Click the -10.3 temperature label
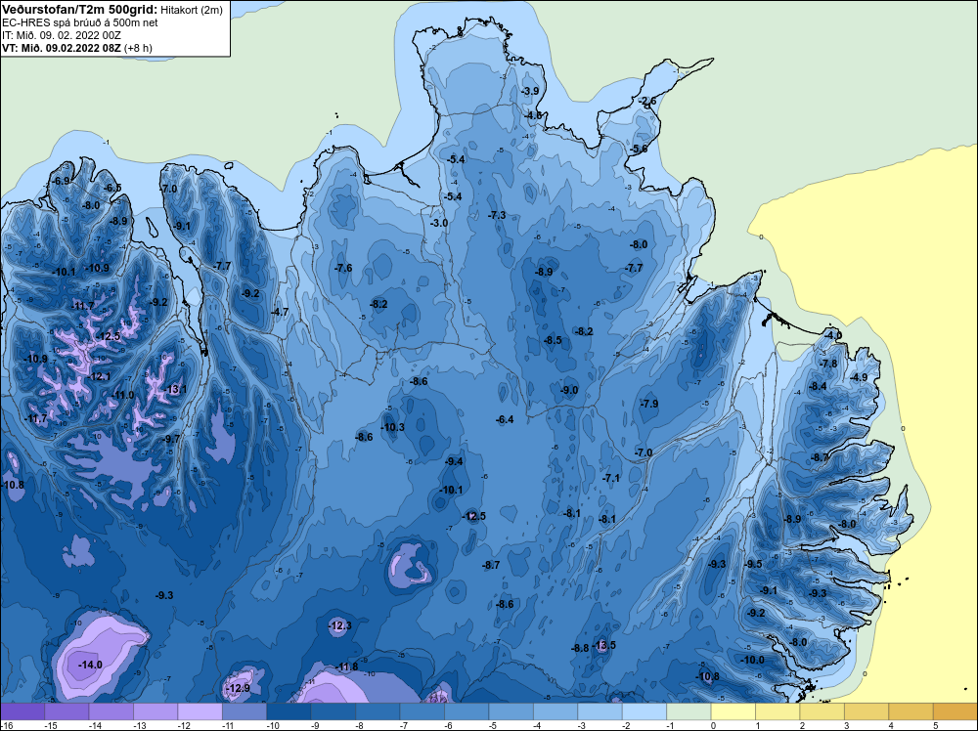The image size is (978, 731). point(392,427)
